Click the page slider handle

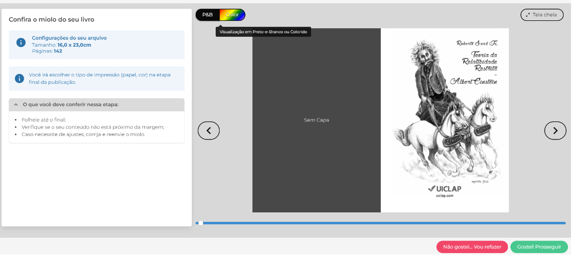[200, 223]
